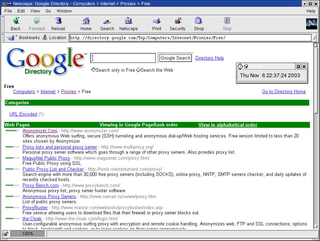The width and height of the screenshot is (320, 241).
Task: Open the URL Encoded category link
Action: point(23,114)
